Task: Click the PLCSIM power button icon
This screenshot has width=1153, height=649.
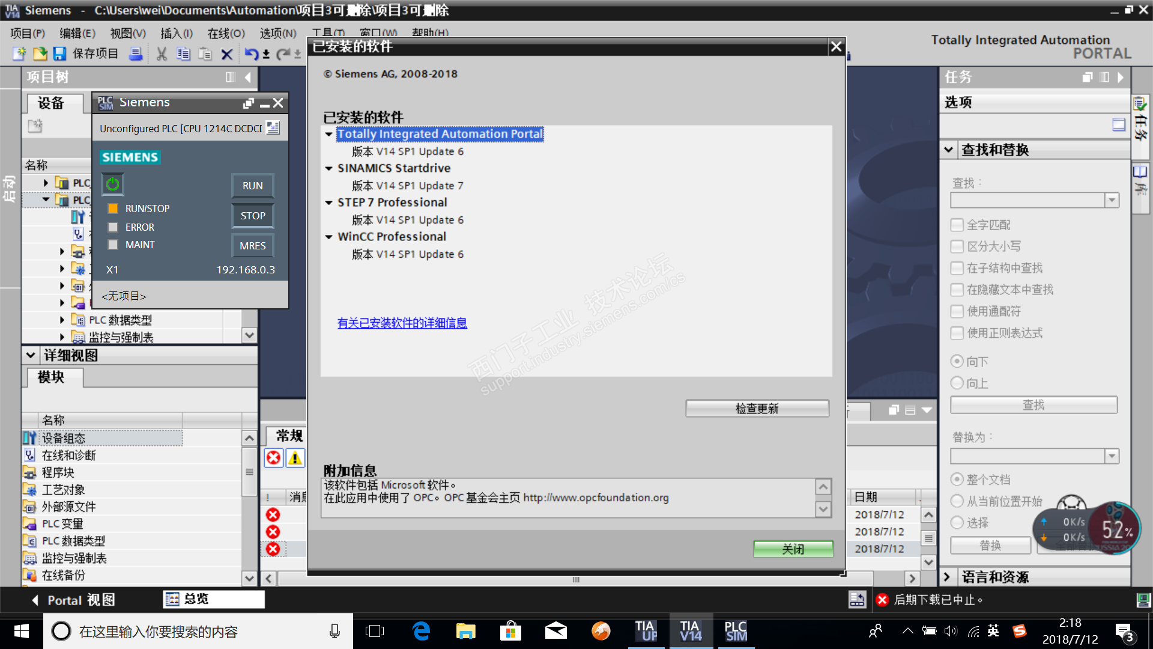Action: pos(112,184)
